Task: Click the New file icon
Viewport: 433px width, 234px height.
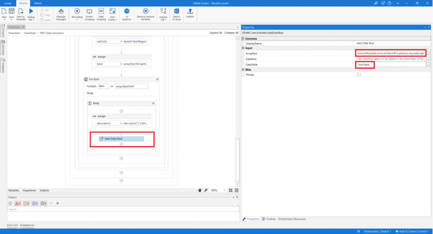Action: click(4, 14)
